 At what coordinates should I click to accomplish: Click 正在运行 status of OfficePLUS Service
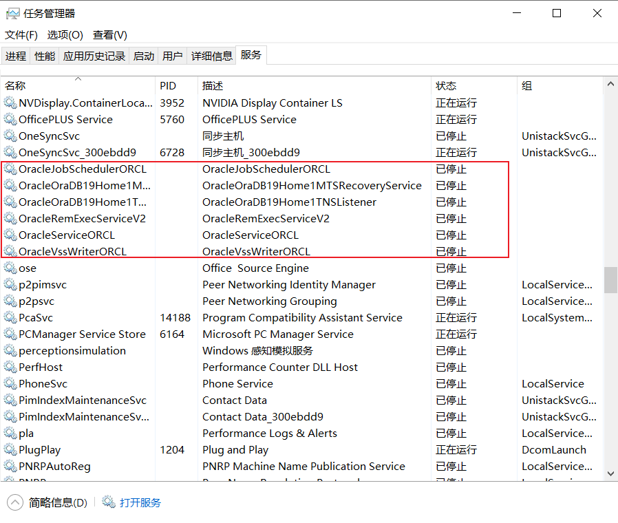(456, 120)
